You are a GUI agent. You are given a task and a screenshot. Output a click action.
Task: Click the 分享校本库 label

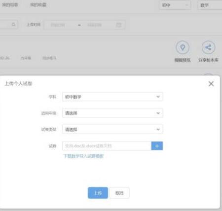coord(208,60)
